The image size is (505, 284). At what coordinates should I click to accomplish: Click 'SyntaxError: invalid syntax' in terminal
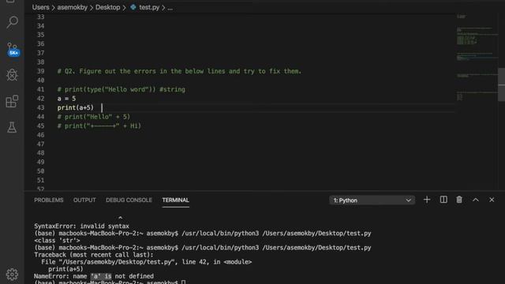[81, 226]
